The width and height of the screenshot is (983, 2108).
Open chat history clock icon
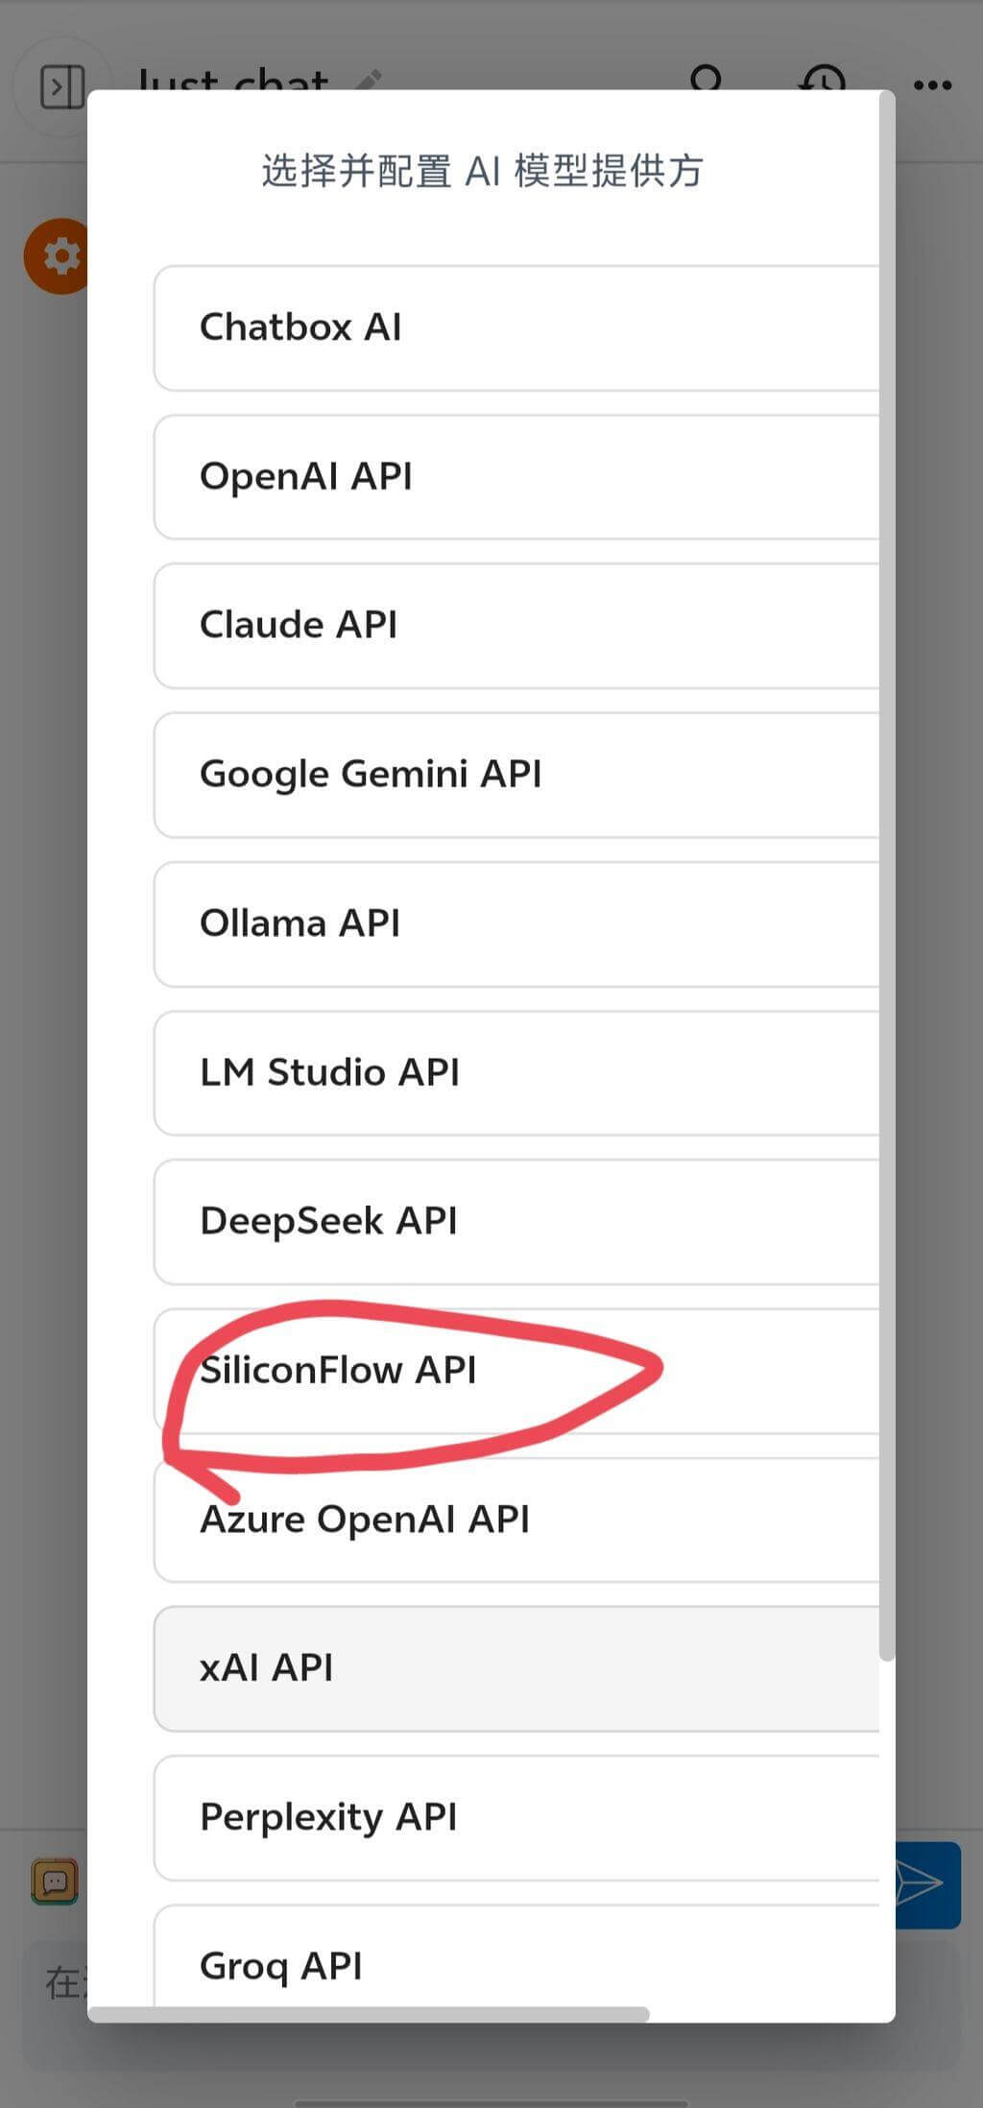(822, 79)
